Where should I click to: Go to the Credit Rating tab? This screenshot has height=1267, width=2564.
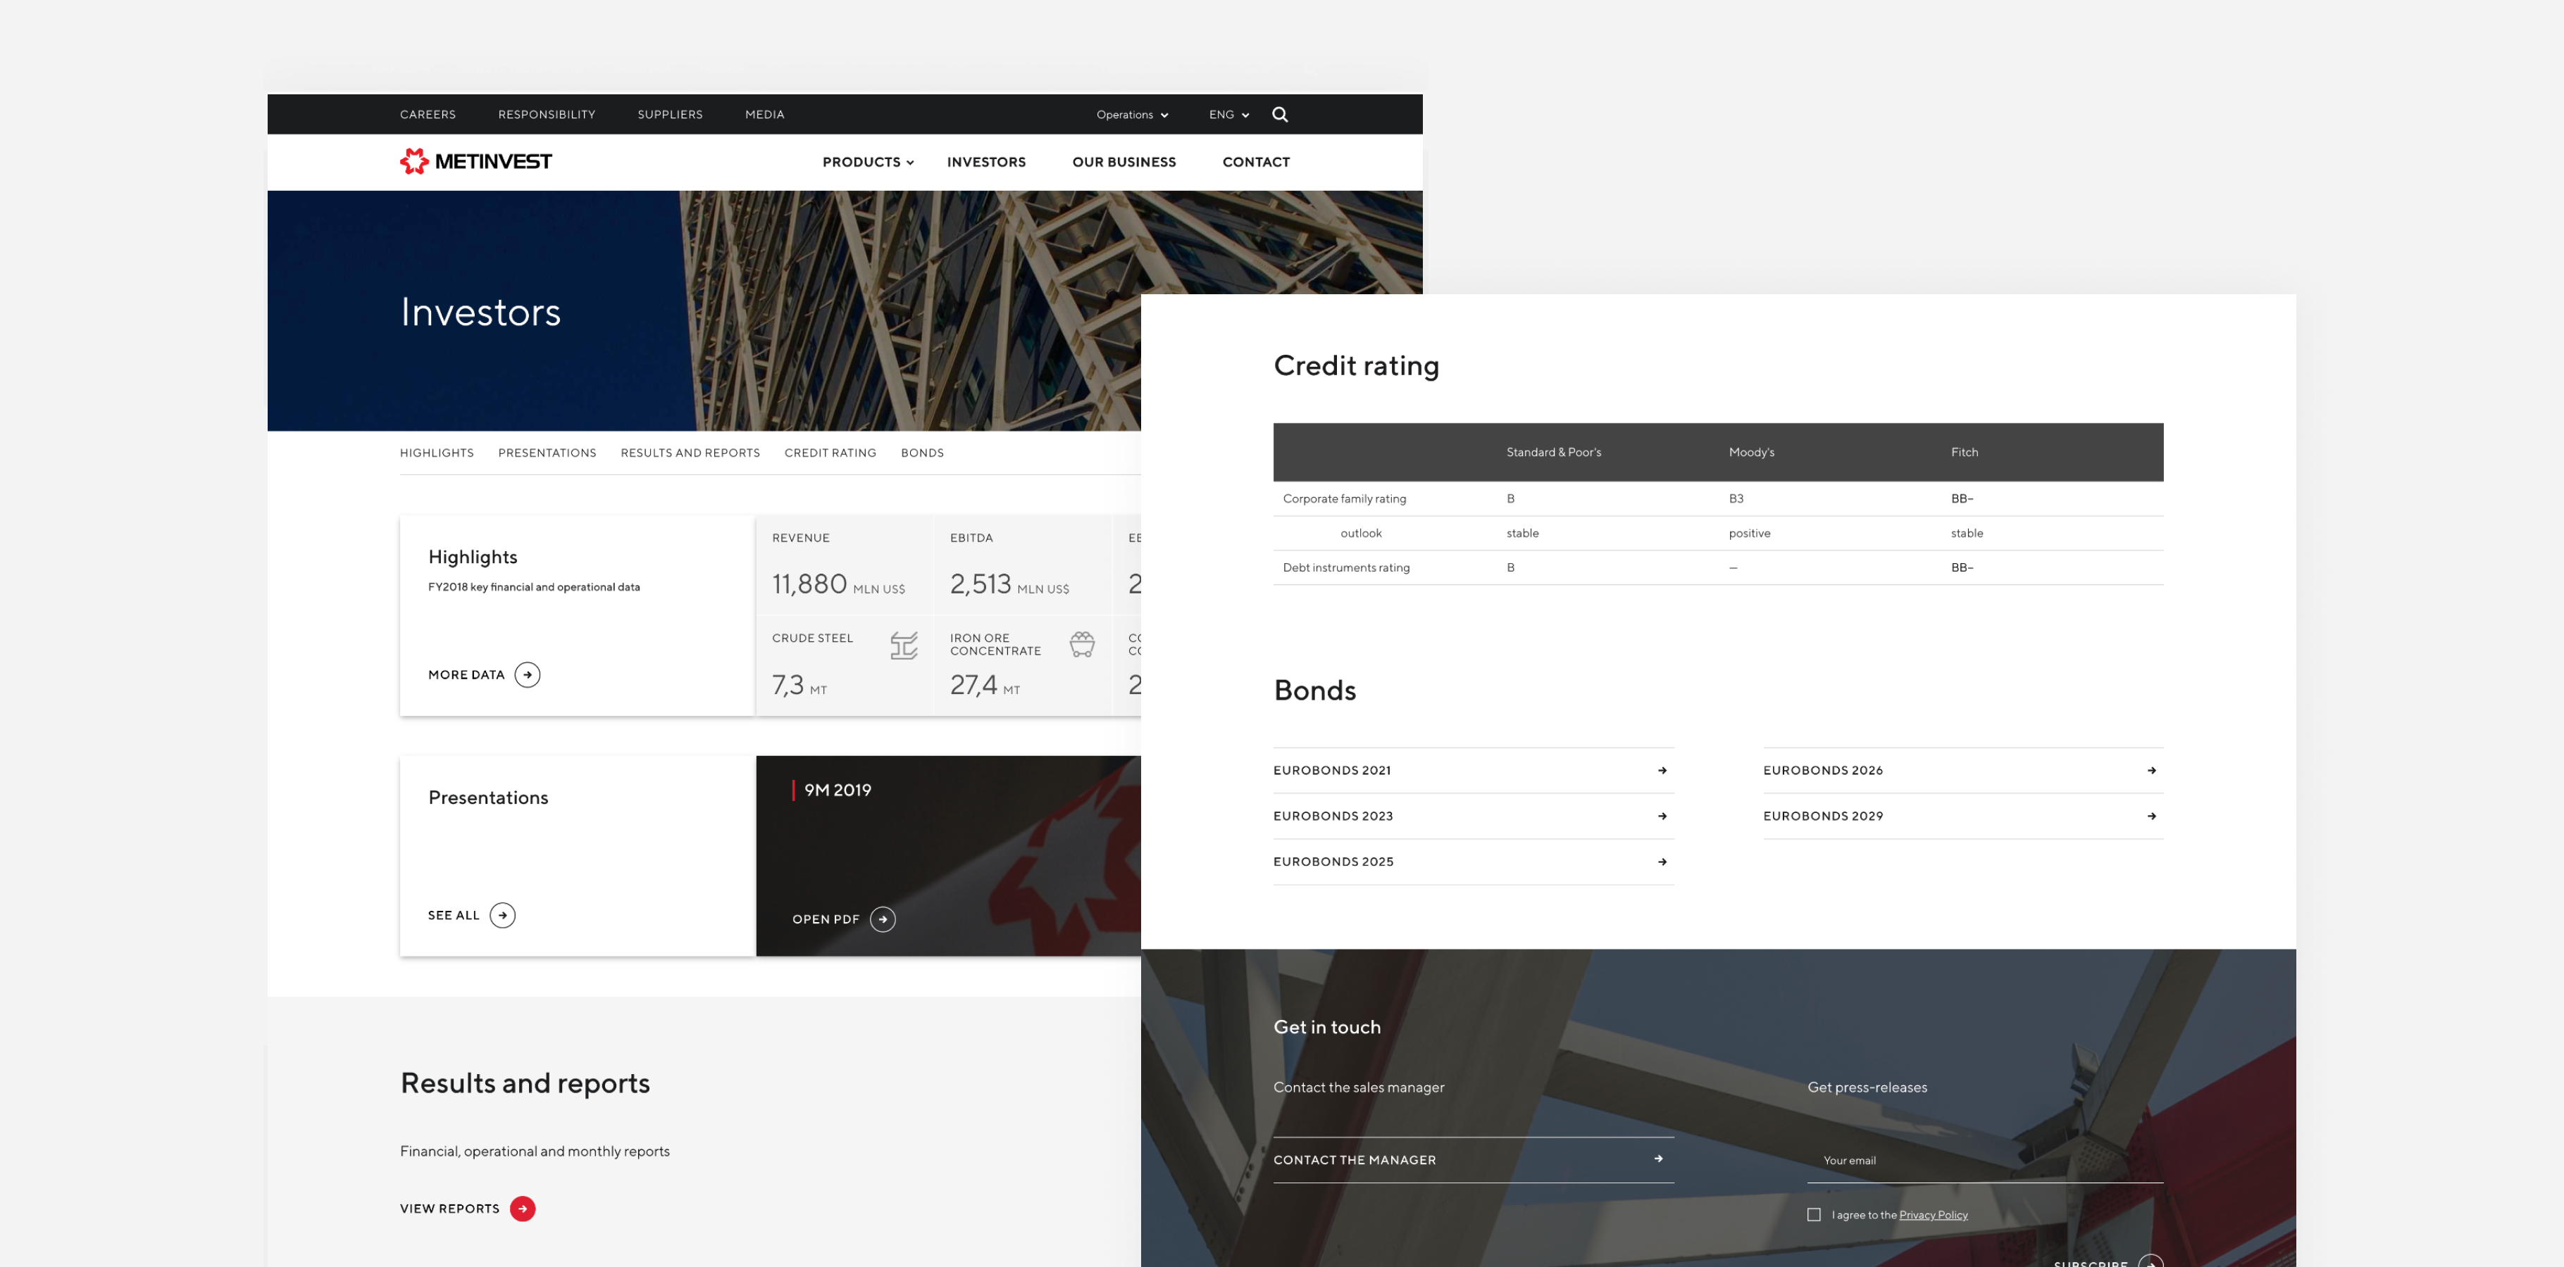coord(830,453)
